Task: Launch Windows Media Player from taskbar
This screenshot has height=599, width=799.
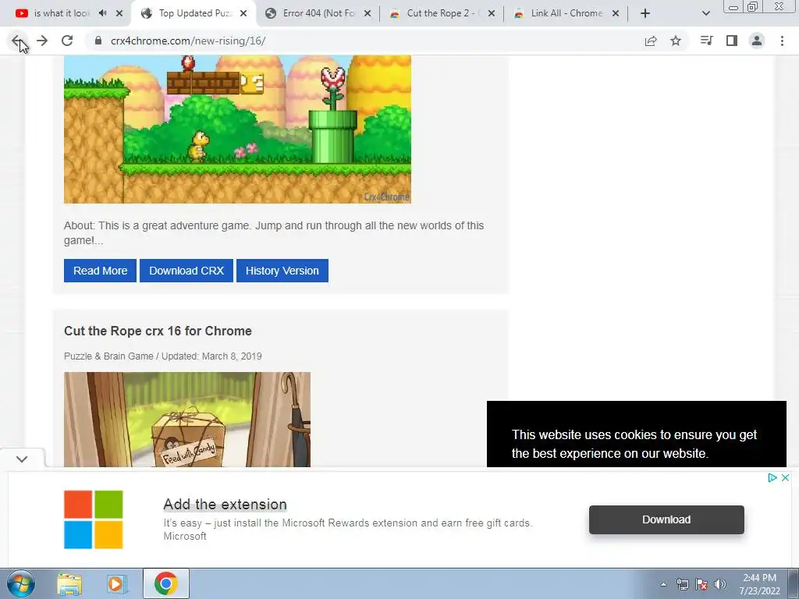Action: [x=116, y=583]
